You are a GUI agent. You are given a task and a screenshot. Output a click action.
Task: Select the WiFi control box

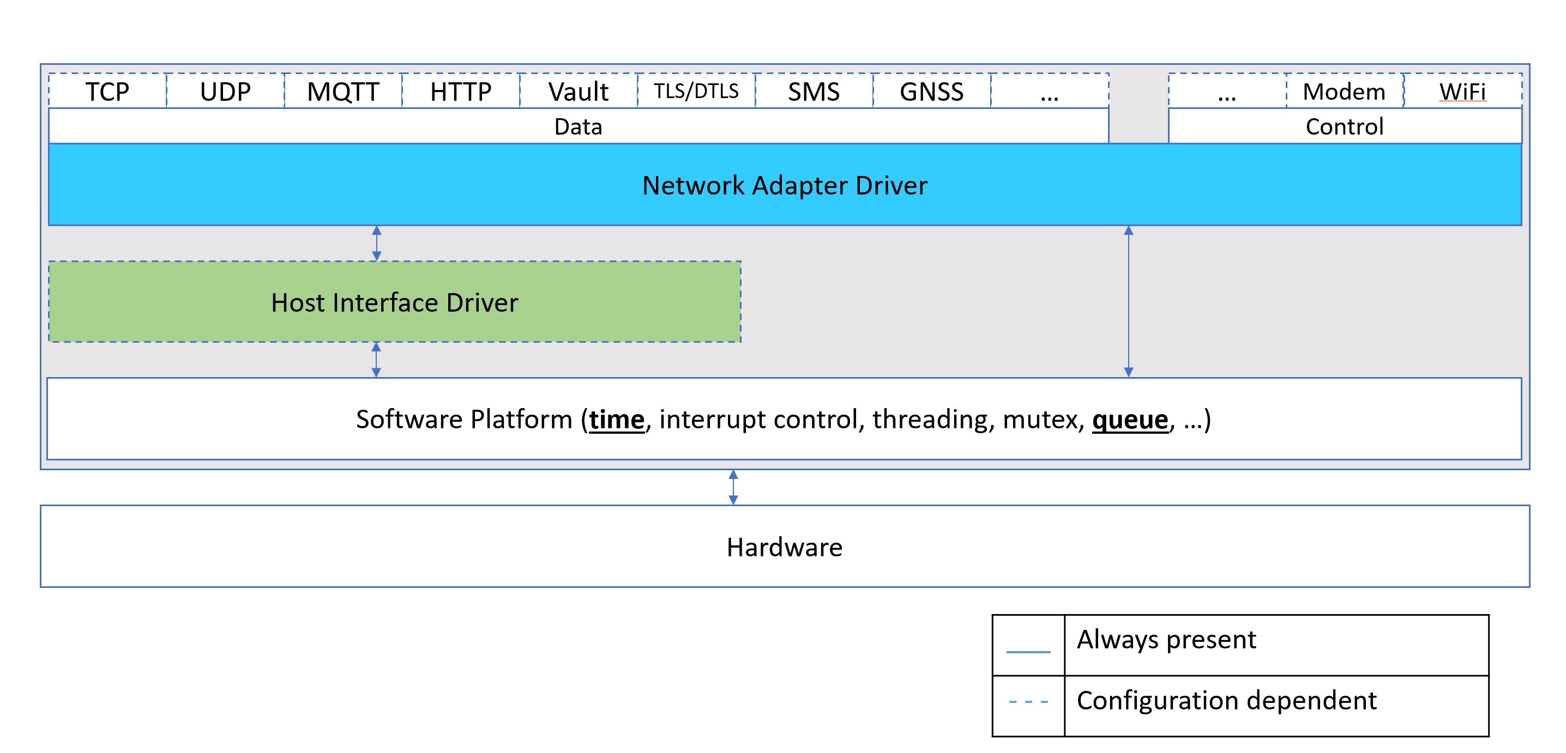pyautogui.click(x=1462, y=92)
